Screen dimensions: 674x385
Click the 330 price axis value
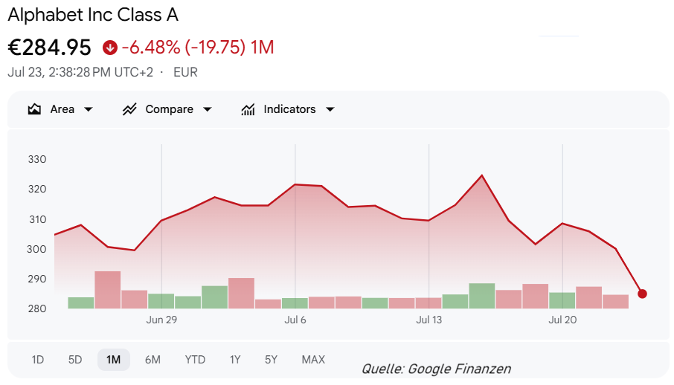37,159
